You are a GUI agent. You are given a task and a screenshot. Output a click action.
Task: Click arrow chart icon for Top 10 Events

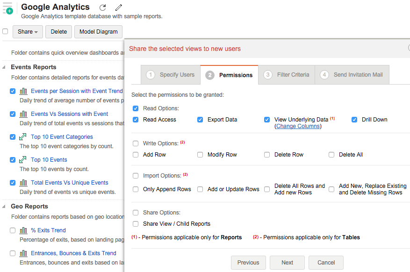[x=23, y=160]
